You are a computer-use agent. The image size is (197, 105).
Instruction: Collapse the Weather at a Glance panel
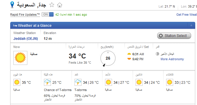(191, 25)
